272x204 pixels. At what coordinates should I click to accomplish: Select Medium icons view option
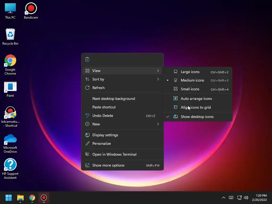[x=197, y=80]
